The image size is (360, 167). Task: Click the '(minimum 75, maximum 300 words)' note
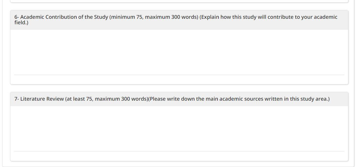(154, 17)
